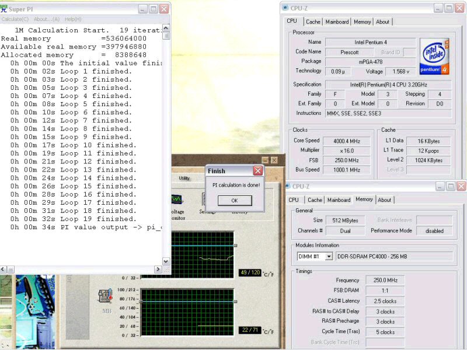Viewport: 467px width, 350px height.
Task: Select Cache tab in CPU-Z memory window
Action: [315, 200]
